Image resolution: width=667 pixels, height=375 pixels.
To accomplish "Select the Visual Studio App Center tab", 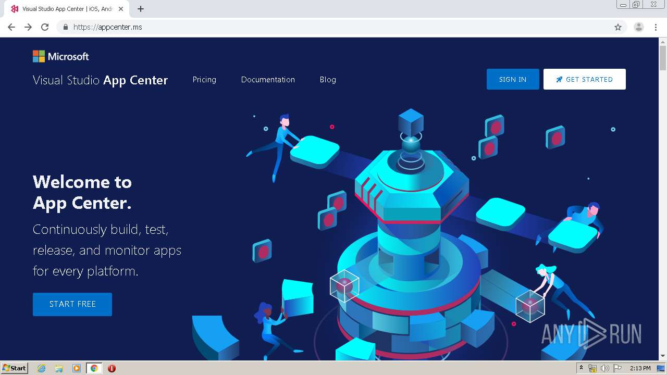I will 67,9.
